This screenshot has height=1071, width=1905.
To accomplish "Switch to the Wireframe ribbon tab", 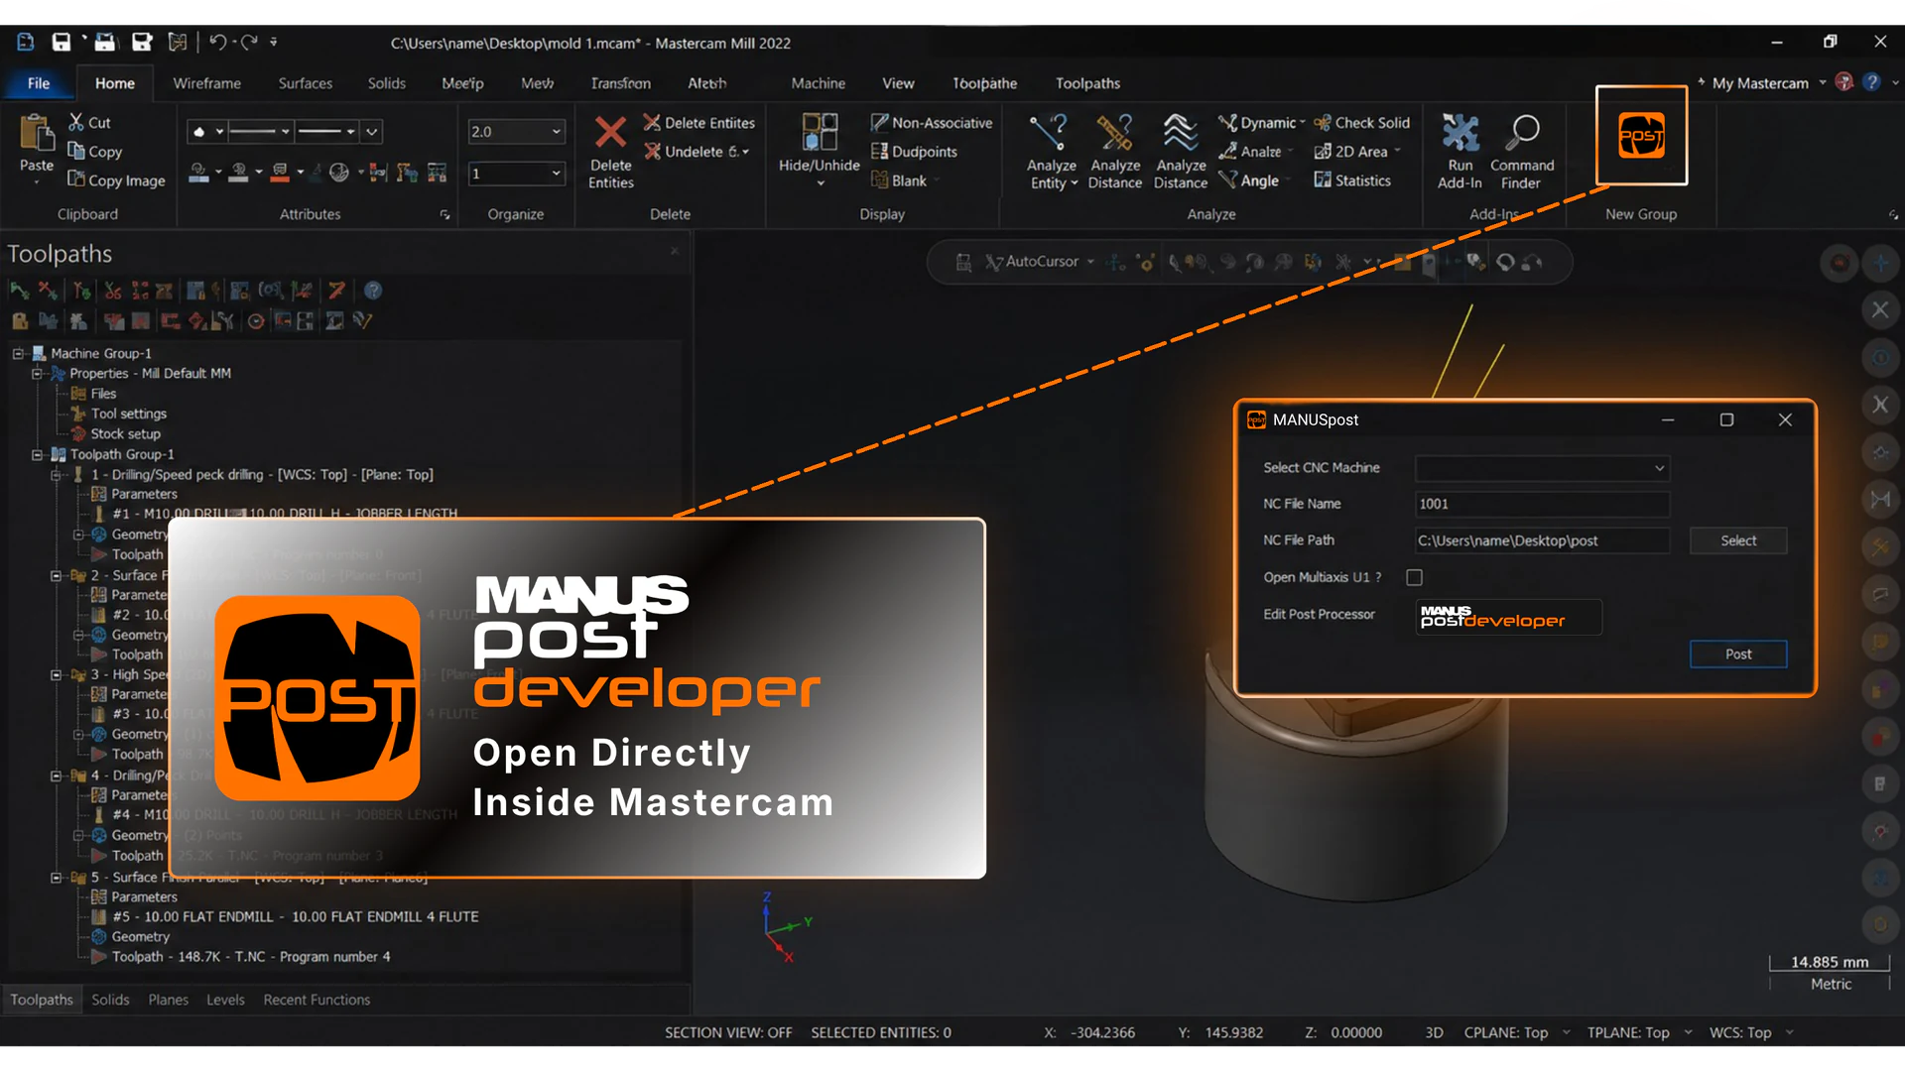I will click(x=206, y=83).
